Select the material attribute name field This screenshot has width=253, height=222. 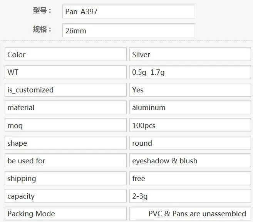click(65, 108)
